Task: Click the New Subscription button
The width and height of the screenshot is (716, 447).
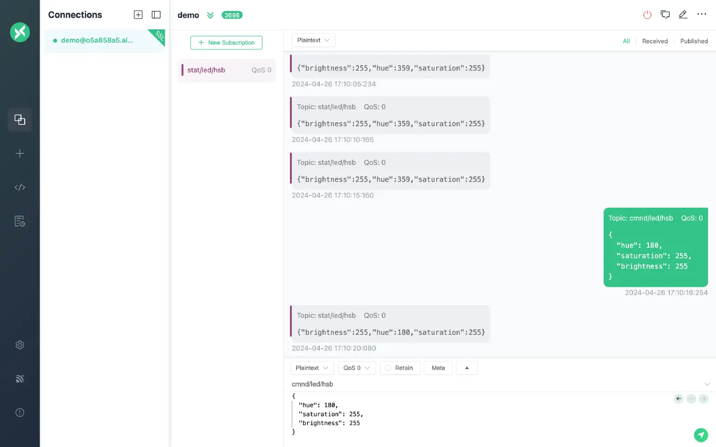Action: point(226,42)
